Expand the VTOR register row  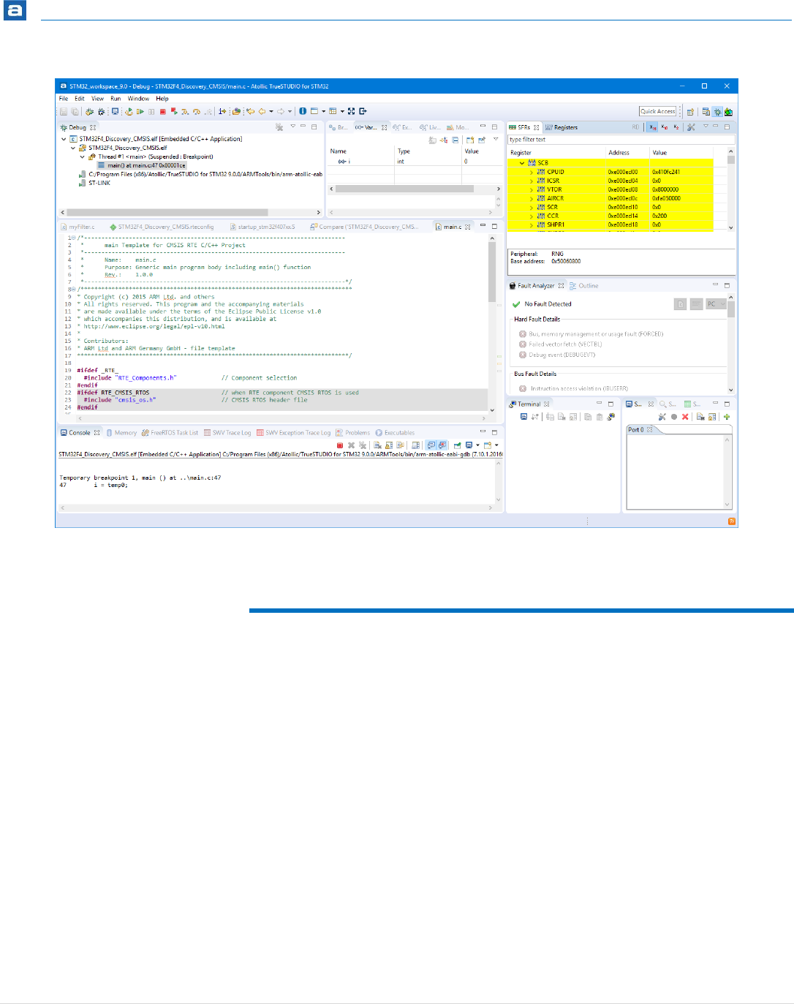coord(532,189)
